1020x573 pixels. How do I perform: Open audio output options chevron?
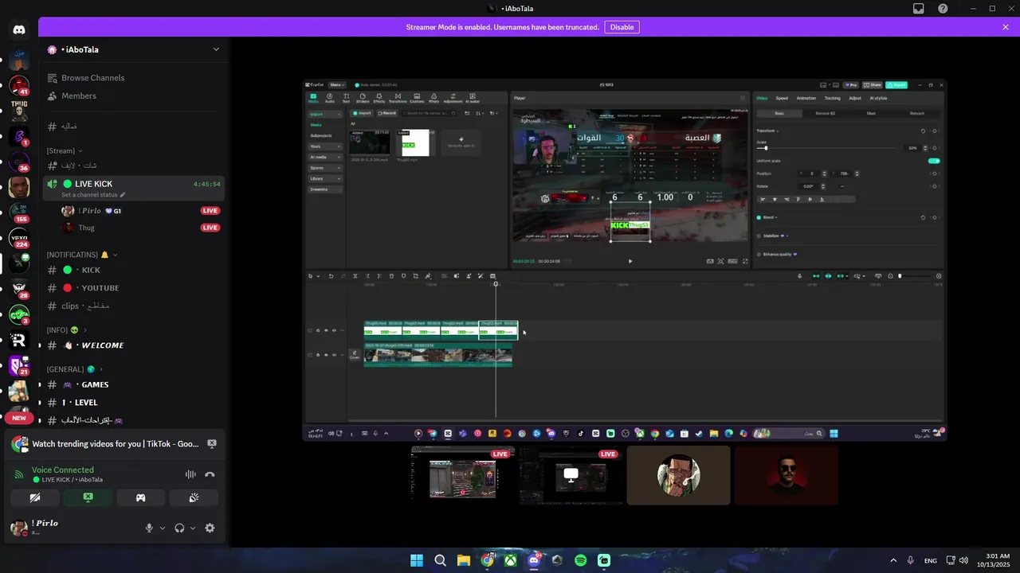(x=193, y=528)
